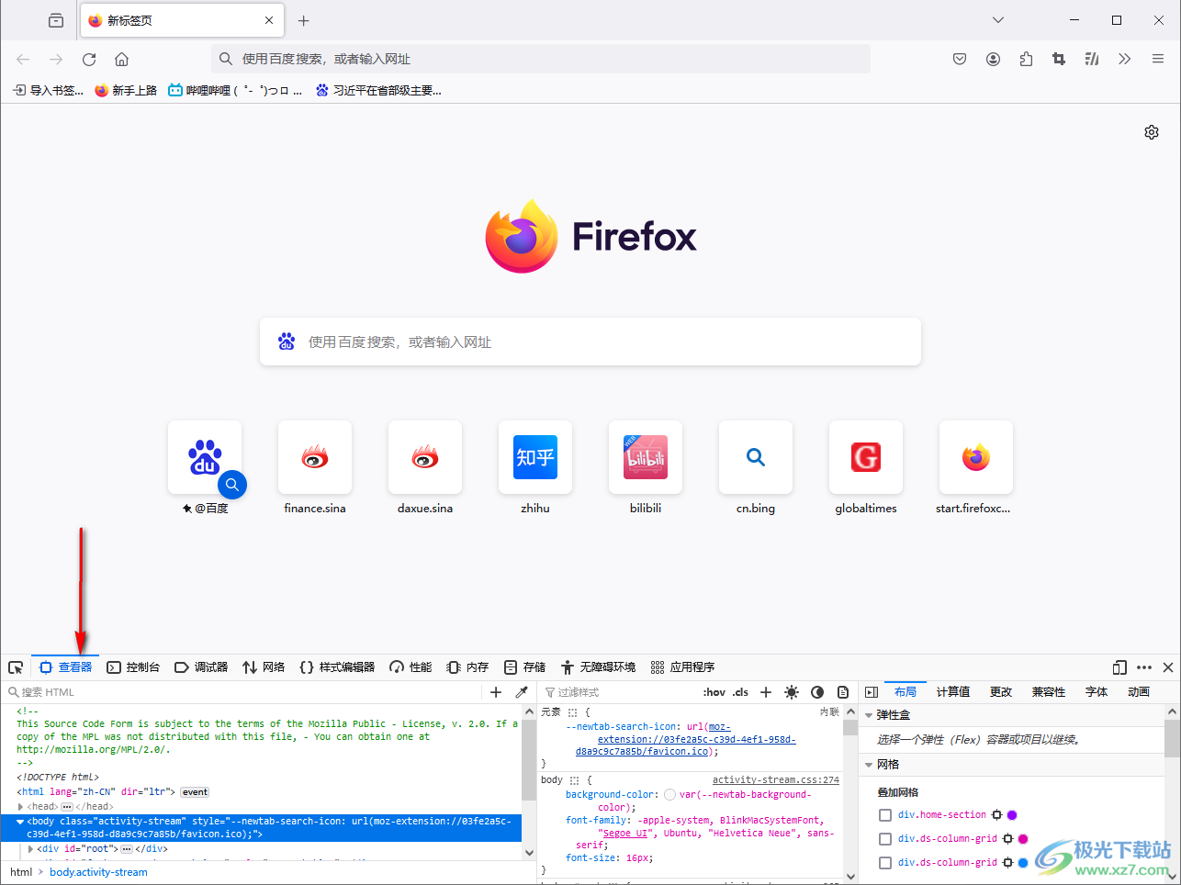Open the Library bookshelf icon
The width and height of the screenshot is (1181, 885).
point(1092,59)
